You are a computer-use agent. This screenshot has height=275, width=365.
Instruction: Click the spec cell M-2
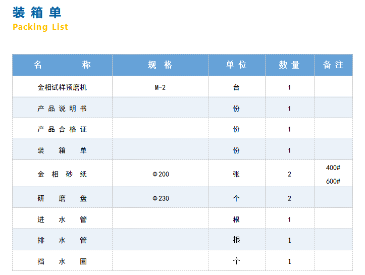(160, 87)
